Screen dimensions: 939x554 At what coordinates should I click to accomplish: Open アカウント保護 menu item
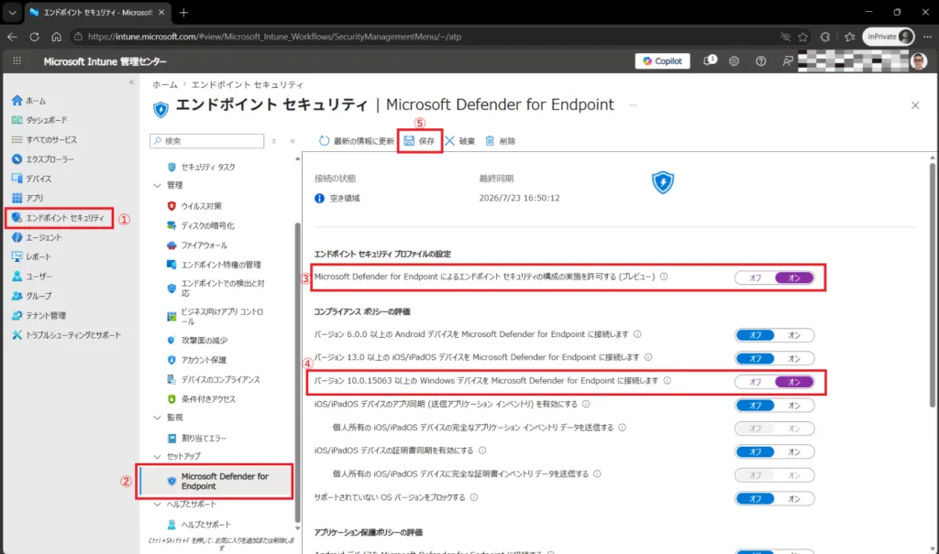tap(196, 360)
